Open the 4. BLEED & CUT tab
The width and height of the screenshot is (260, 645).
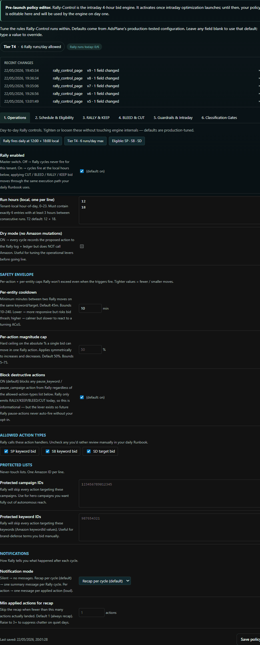(x=131, y=118)
